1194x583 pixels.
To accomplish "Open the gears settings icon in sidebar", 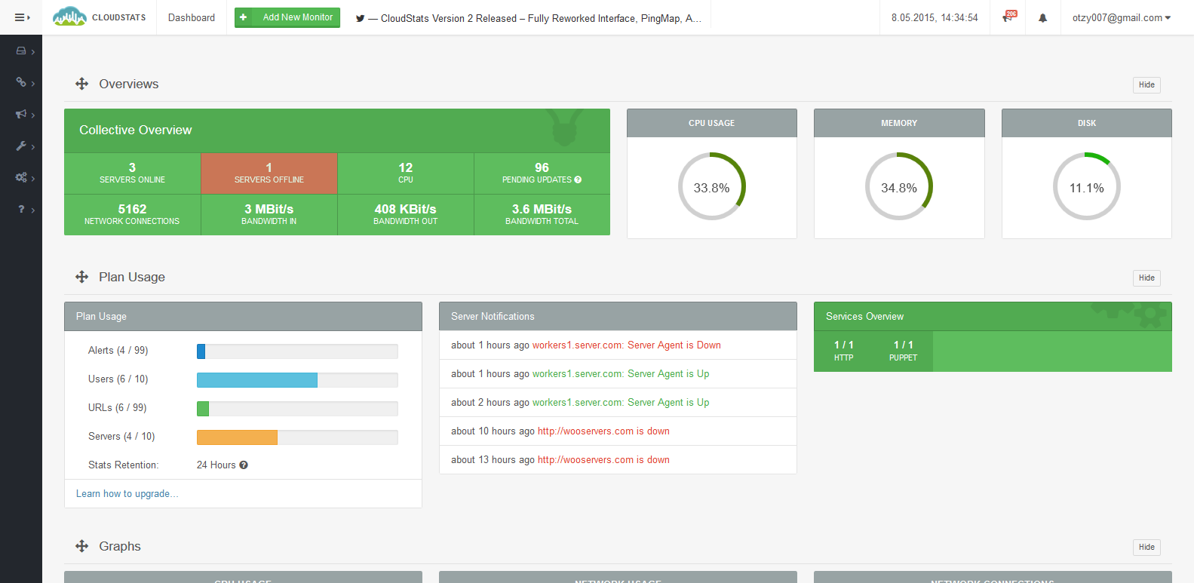I will [x=21, y=177].
